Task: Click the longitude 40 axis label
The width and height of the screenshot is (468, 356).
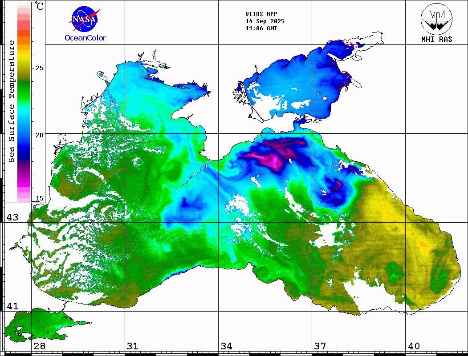Action: click(414, 346)
